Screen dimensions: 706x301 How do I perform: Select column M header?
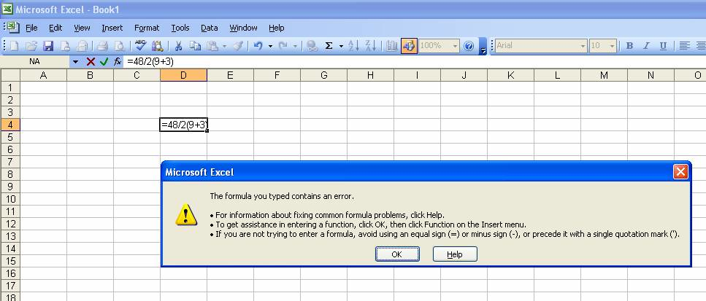click(604, 75)
